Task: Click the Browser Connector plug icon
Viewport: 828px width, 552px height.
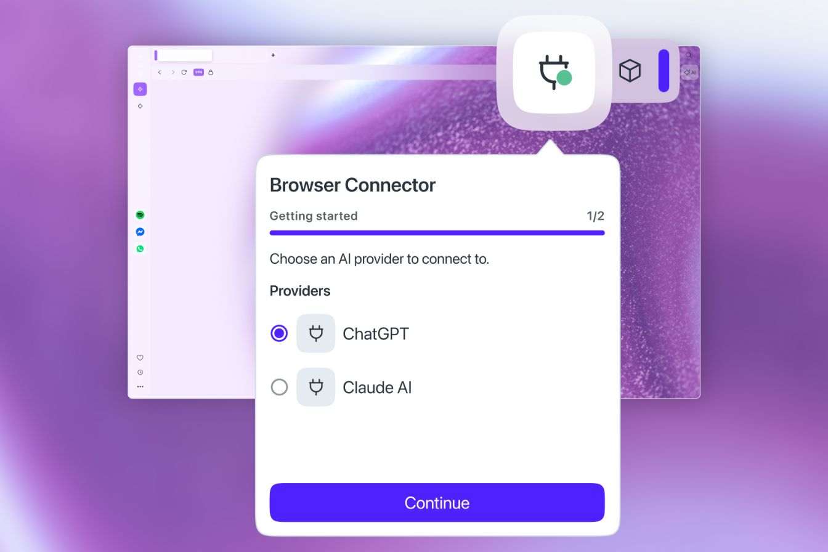Action: point(554,73)
